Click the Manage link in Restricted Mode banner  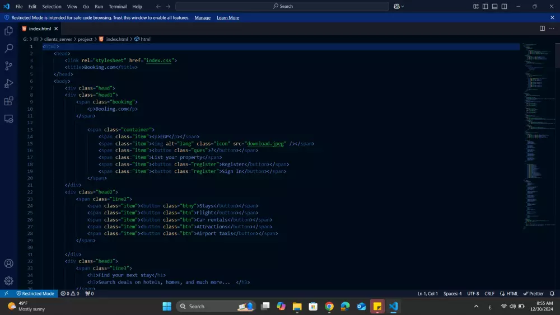coord(202,18)
